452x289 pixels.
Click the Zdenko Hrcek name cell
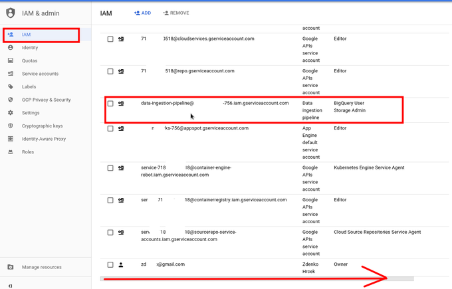click(310, 268)
